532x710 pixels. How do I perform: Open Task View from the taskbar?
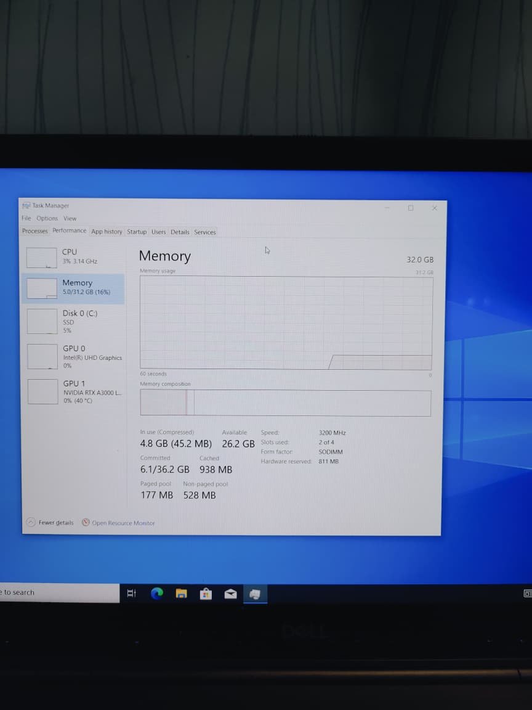click(x=132, y=593)
